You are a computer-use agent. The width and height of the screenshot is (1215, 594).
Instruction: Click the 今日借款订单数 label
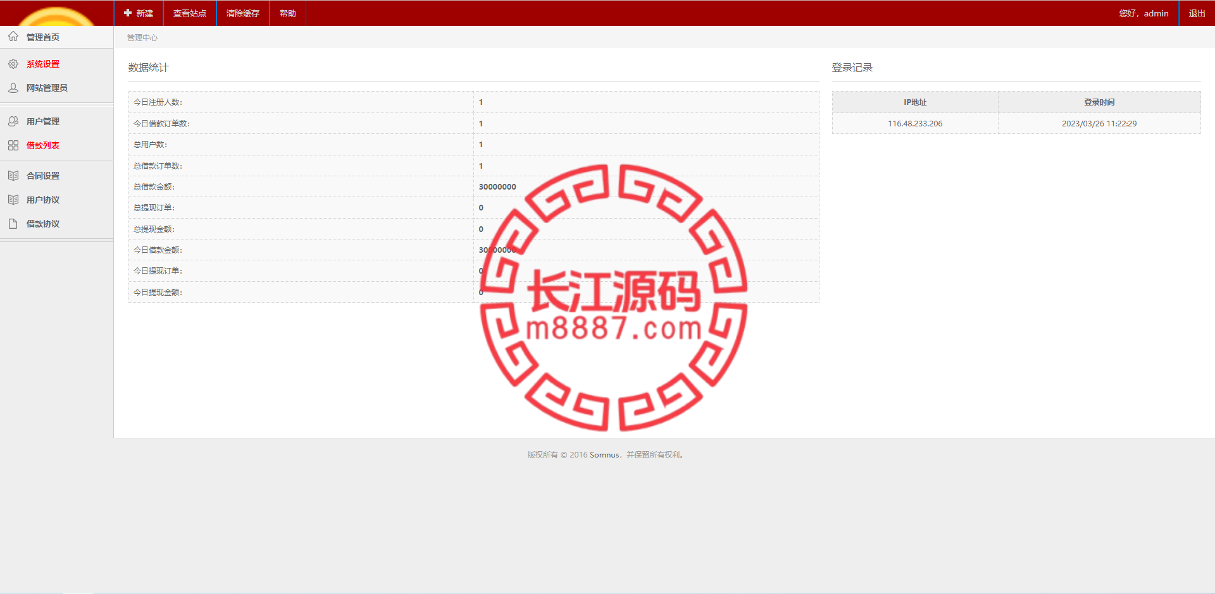point(161,124)
